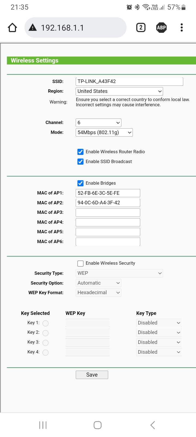
Task: Tap the Android back navigation button
Action: pyautogui.click(x=153, y=425)
